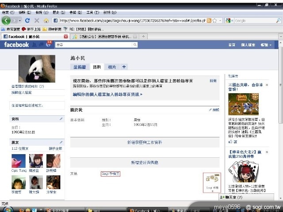
Task: Click 新增學歷與工作資料 link
Action: pyautogui.click(x=145, y=142)
